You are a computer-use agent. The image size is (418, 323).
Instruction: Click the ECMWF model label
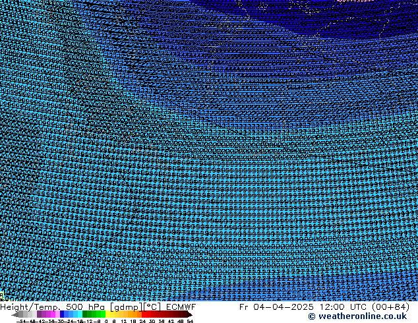pyautogui.click(x=181, y=307)
